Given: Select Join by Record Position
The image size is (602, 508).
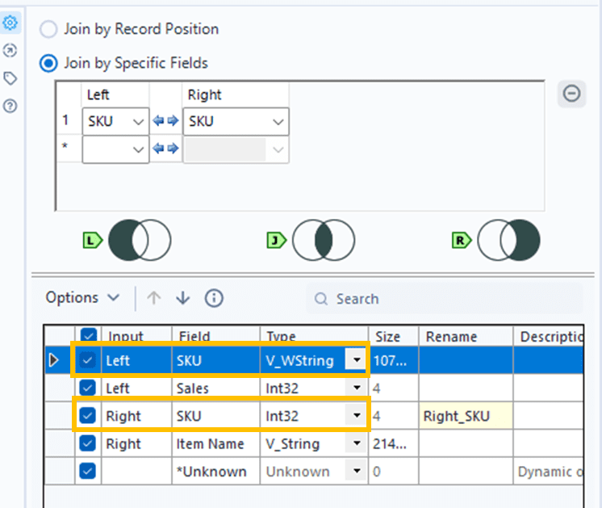Looking at the screenshot, I should (49, 29).
